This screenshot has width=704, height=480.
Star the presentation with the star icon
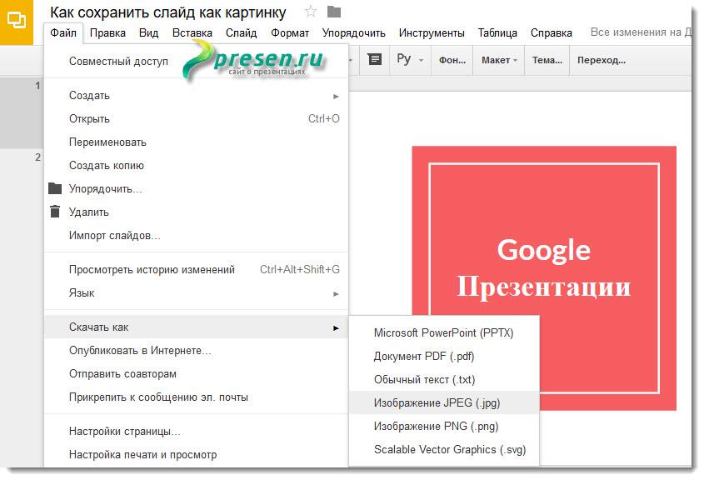311,12
